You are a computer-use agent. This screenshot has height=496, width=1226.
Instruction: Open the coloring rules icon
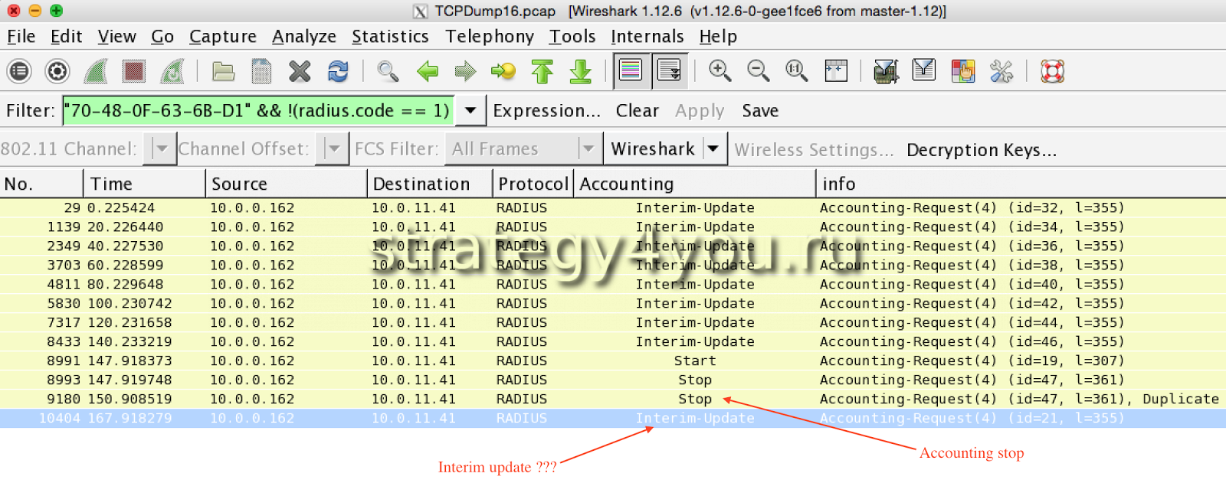tap(962, 71)
